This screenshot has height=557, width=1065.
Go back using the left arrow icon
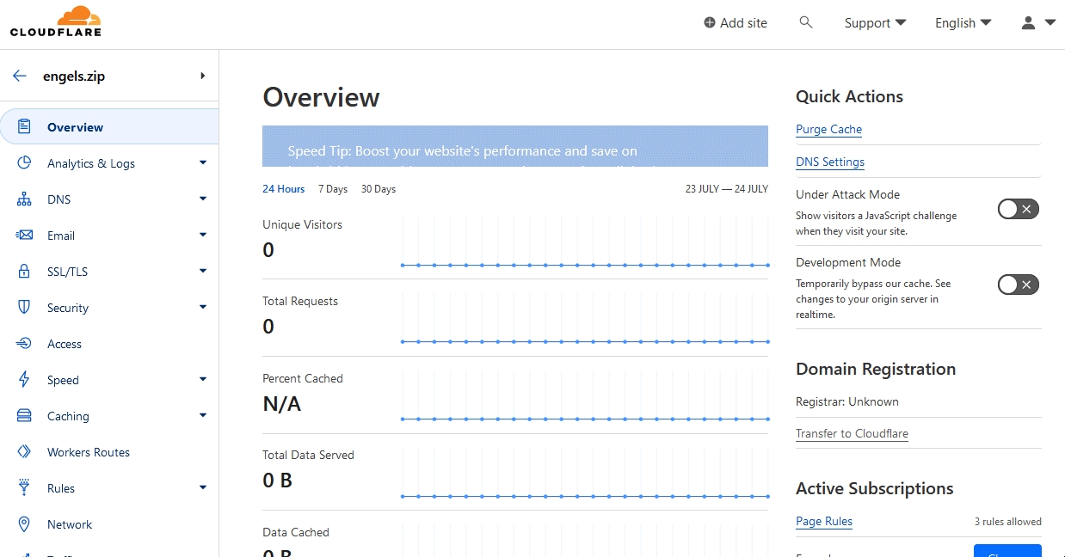coord(20,76)
